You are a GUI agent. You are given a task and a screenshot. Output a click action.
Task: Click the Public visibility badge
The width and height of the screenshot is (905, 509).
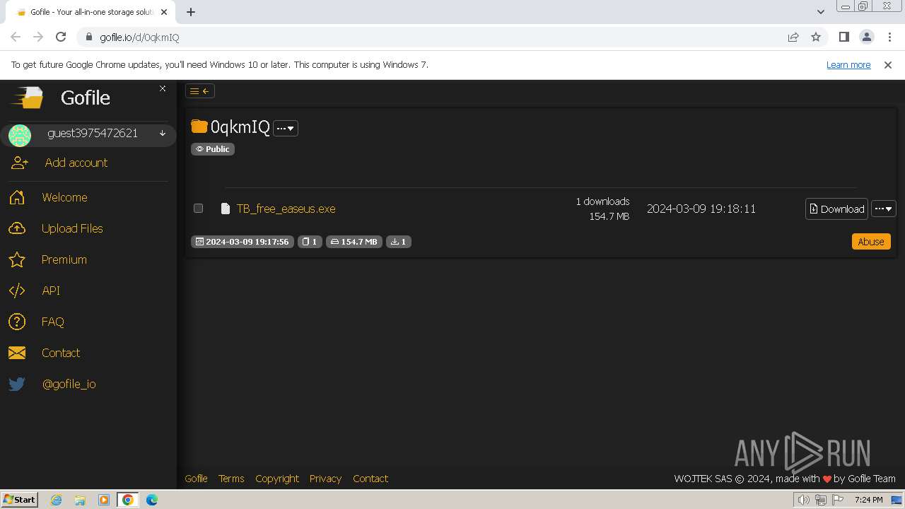coord(213,149)
